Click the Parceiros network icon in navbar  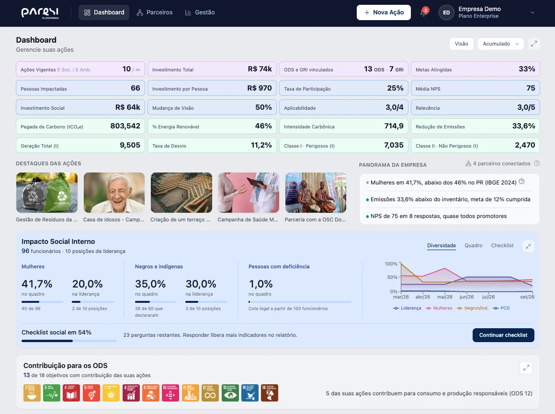pos(140,12)
